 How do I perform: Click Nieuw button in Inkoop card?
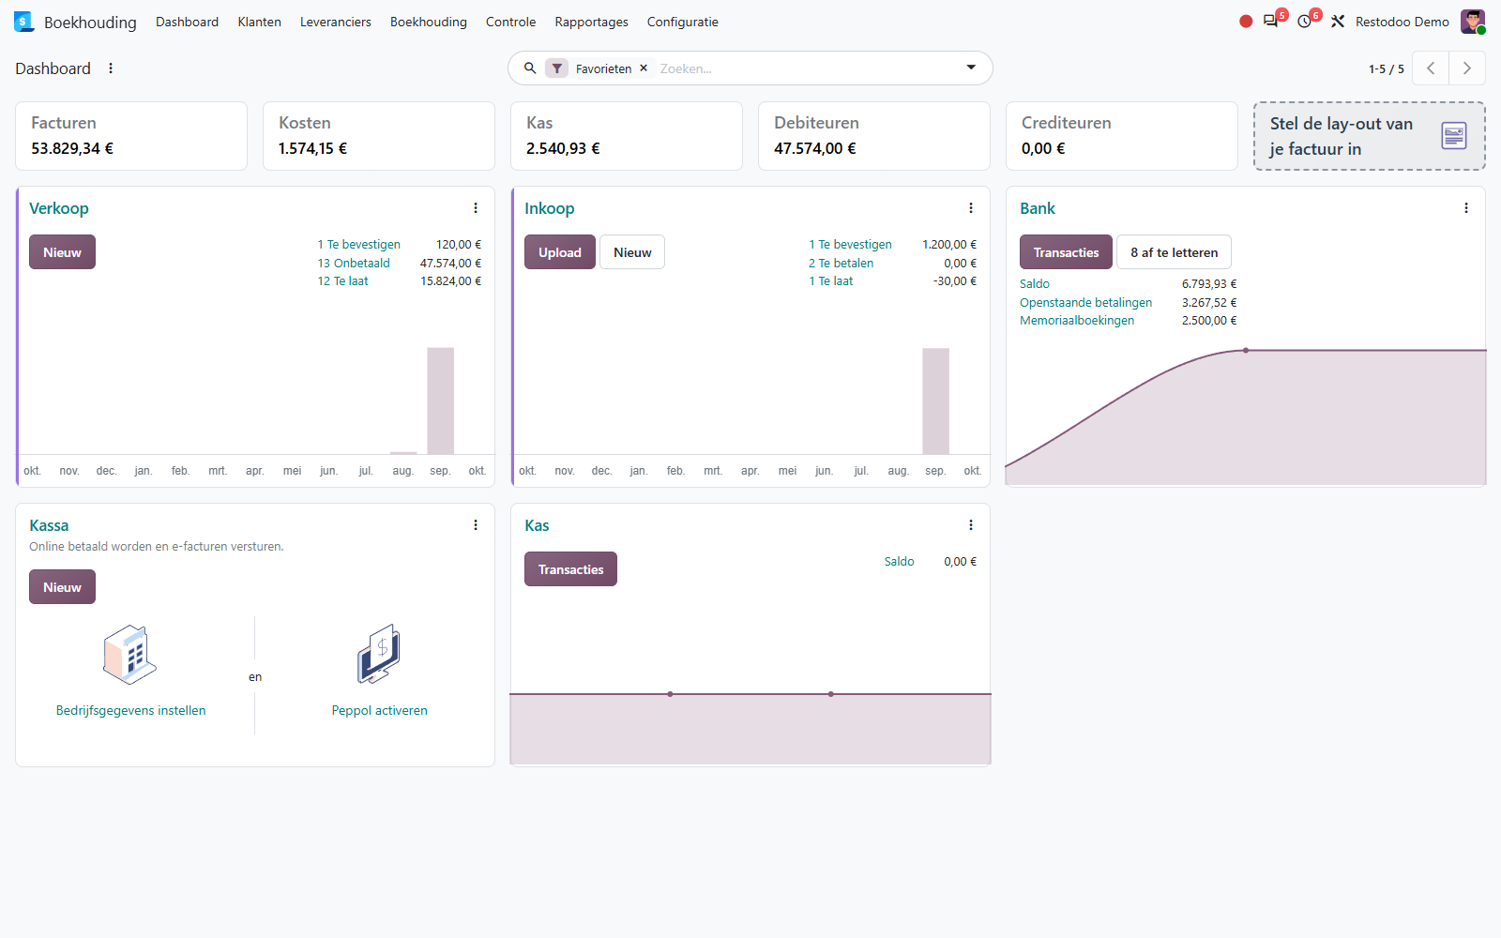pyautogui.click(x=632, y=252)
